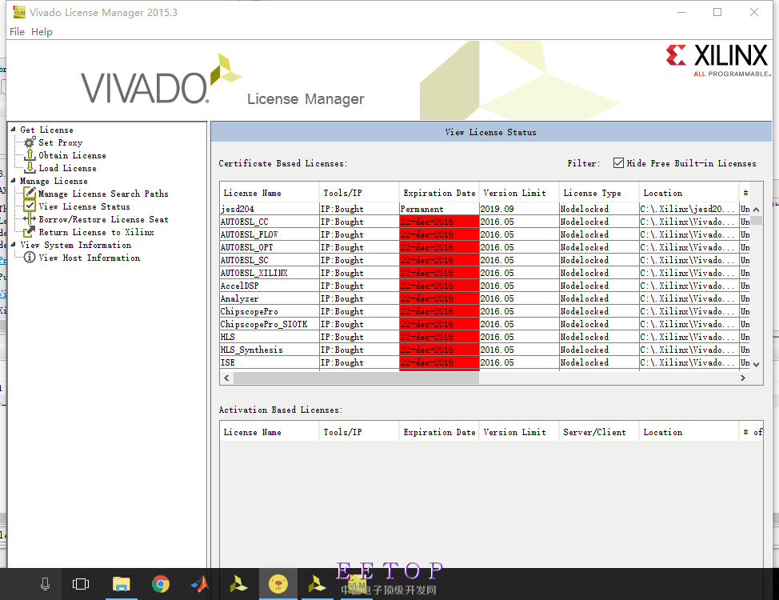The width and height of the screenshot is (779, 600).
Task: Select View License Status item
Action: [x=85, y=206]
